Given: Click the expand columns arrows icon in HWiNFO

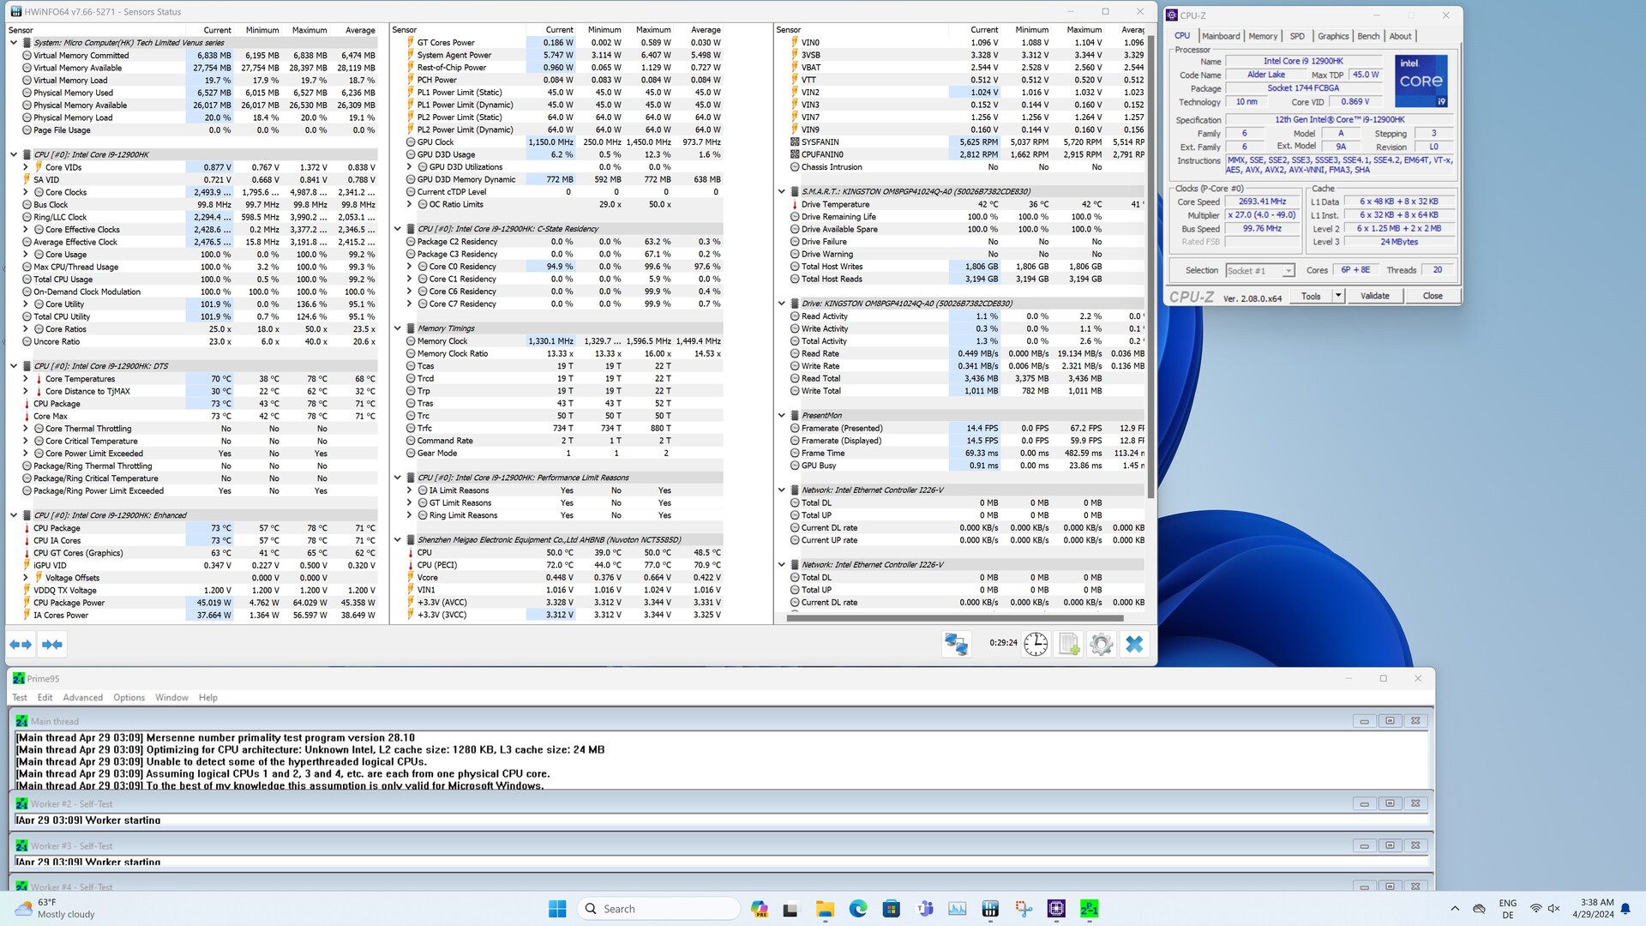Looking at the screenshot, I should click(x=21, y=644).
